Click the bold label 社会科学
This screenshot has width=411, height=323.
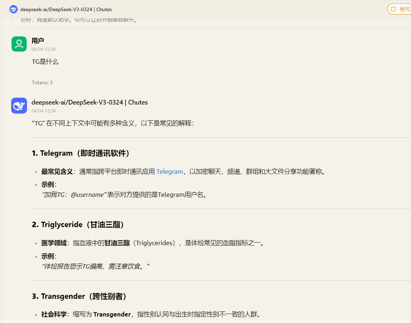[54, 314]
